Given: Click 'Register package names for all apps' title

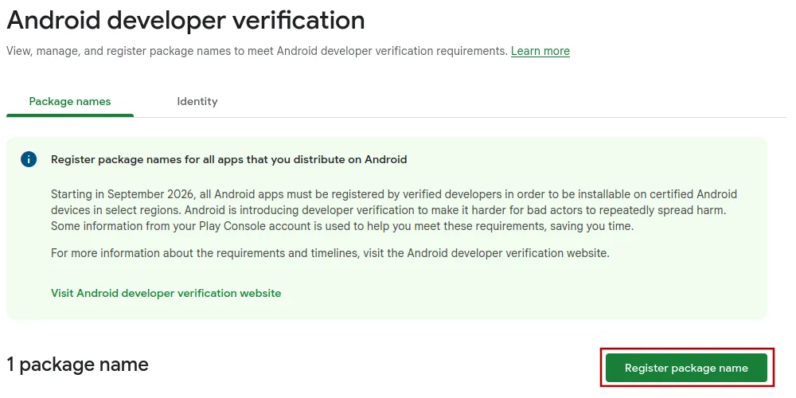Looking at the screenshot, I should click(229, 159).
